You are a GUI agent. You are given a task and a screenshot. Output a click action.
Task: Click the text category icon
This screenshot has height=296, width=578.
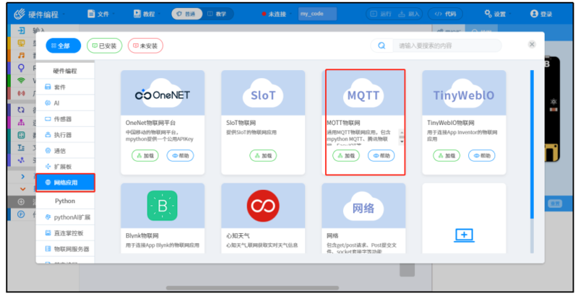(22, 147)
